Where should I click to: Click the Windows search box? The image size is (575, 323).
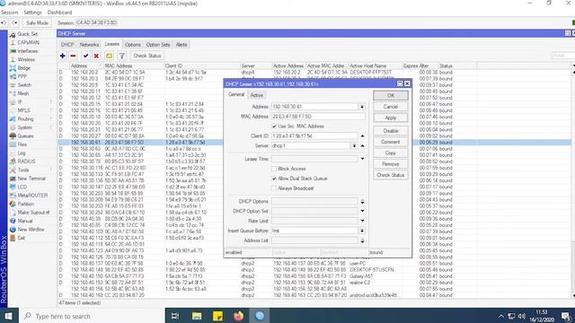[92, 316]
